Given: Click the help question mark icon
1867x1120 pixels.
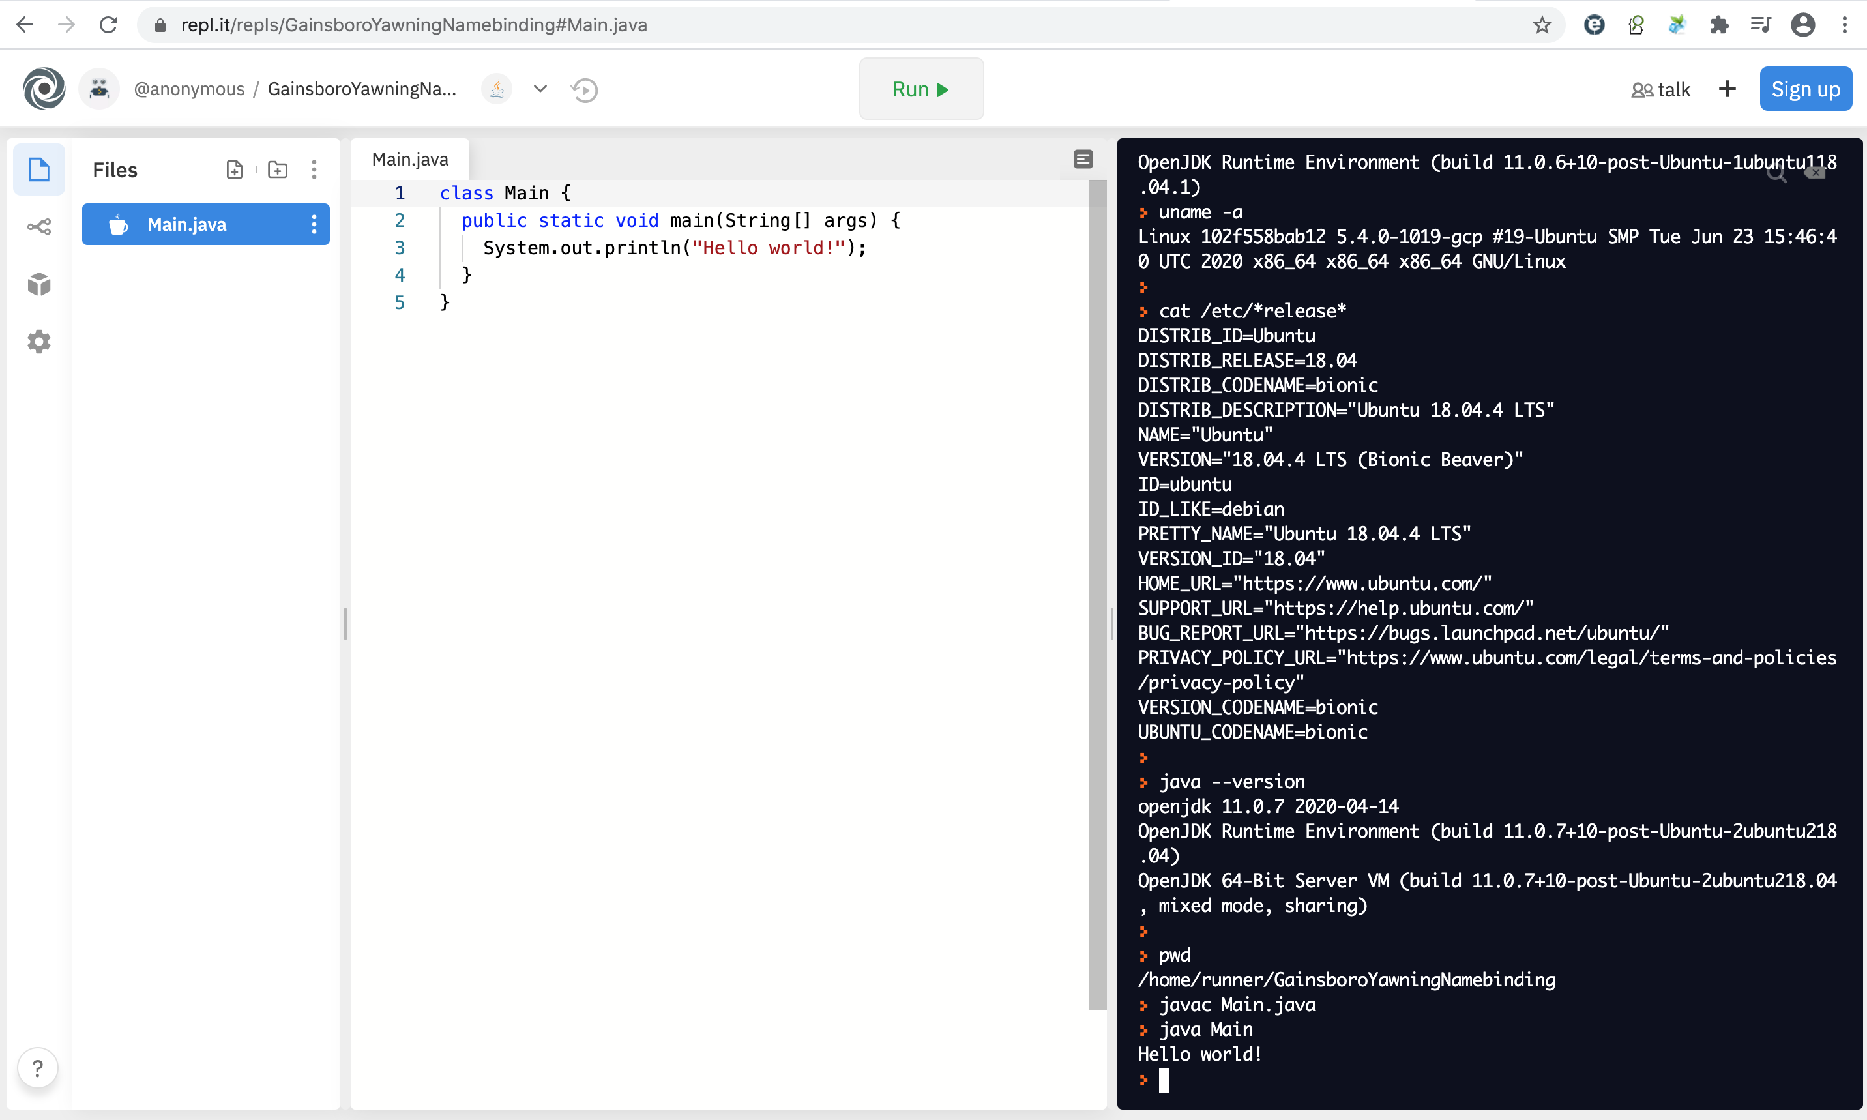Looking at the screenshot, I should click(37, 1068).
